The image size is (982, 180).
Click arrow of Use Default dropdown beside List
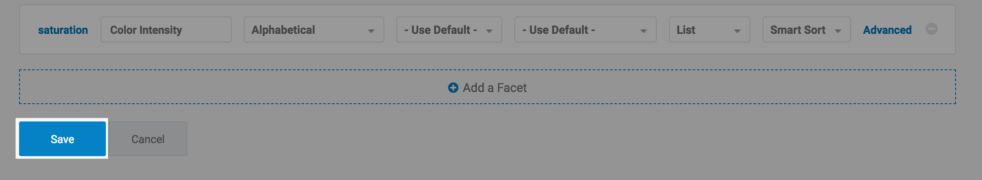coord(644,31)
